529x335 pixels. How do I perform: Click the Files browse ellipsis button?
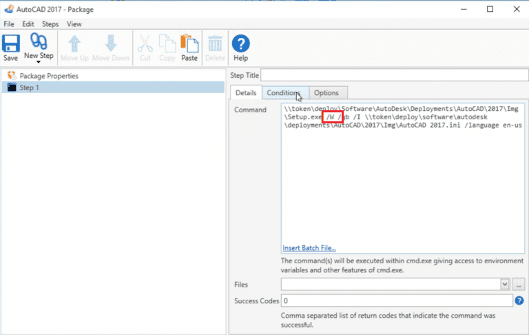519,285
